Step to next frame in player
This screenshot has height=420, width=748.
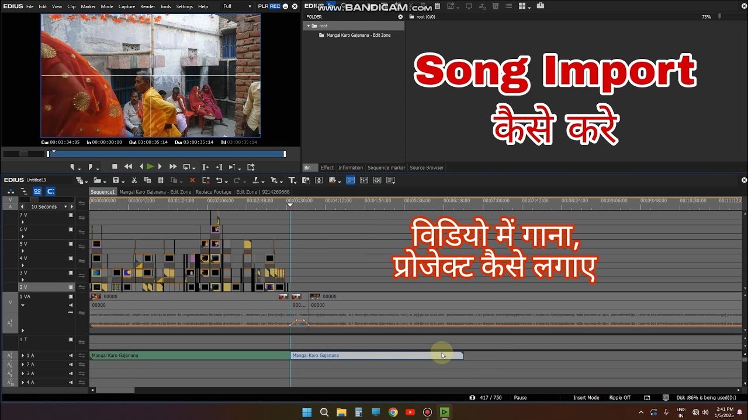pyautogui.click(x=160, y=167)
